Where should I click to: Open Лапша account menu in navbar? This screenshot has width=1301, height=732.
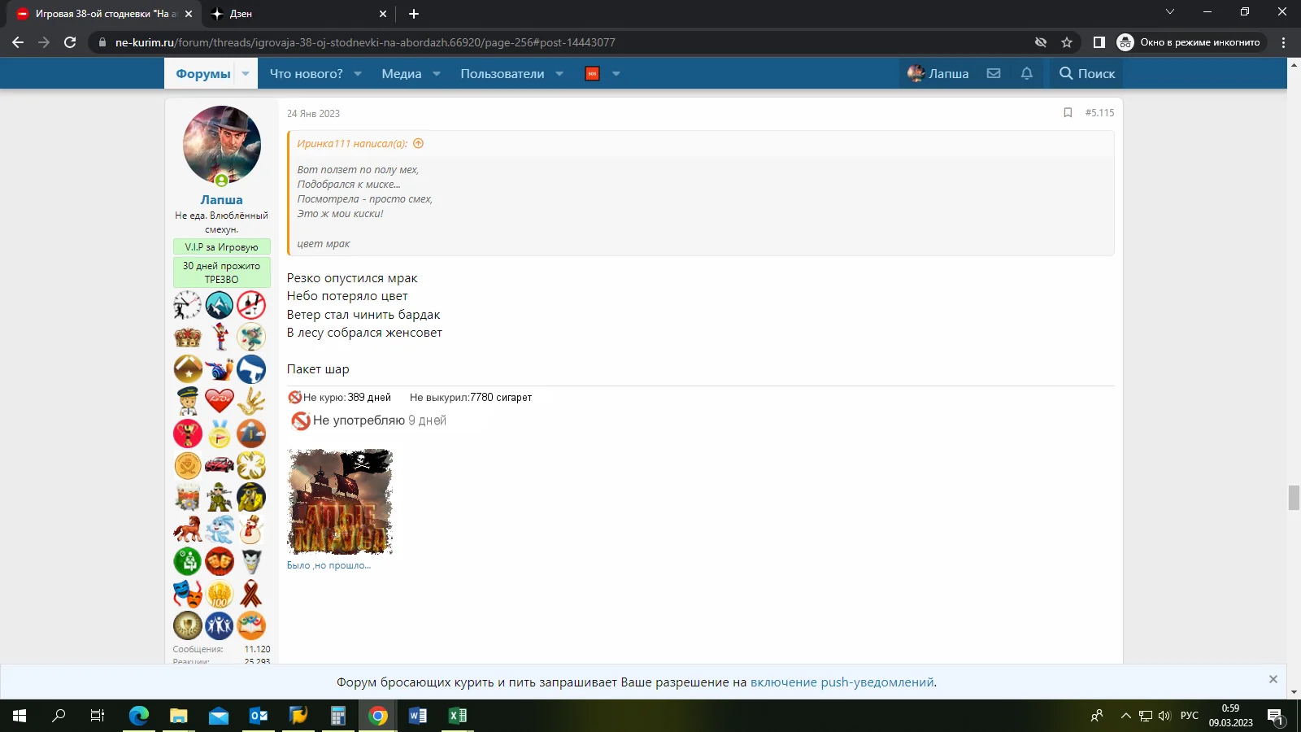tap(938, 73)
